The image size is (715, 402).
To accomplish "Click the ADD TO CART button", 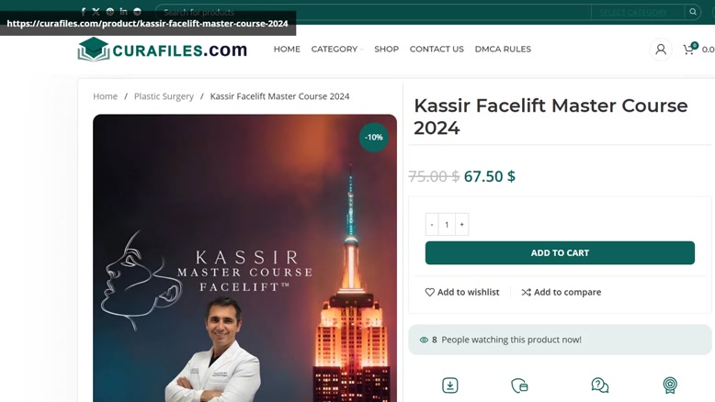I will click(x=560, y=252).
